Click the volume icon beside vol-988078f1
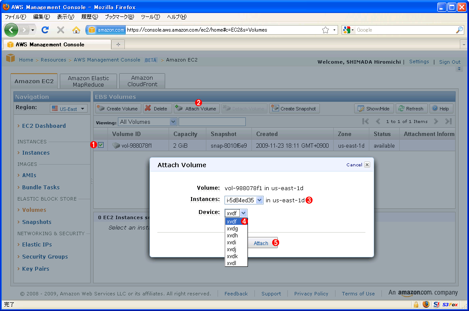Viewport: 469px width, 311px height. (116, 146)
